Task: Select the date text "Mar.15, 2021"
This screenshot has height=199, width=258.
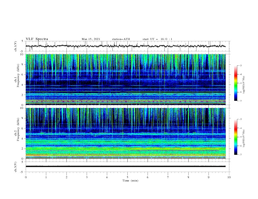Action: point(91,39)
